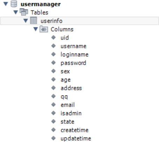This screenshot has width=159, height=142.
Task: Click the diamond icon beside uid
Action: click(54, 37)
